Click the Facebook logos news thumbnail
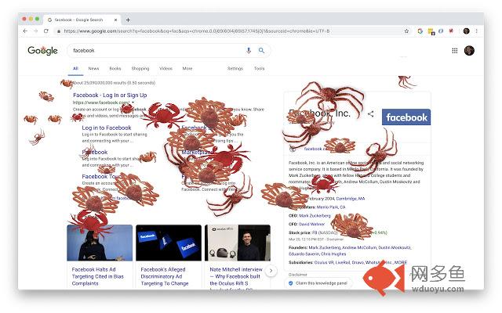Screen dimensions: 502x313 coord(169,243)
